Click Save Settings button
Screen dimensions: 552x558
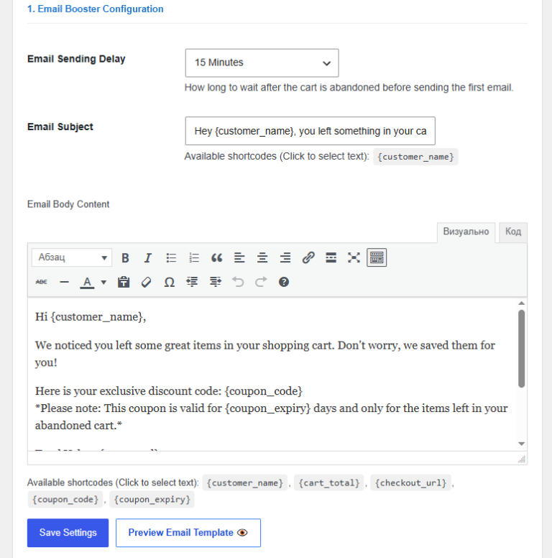(x=68, y=533)
